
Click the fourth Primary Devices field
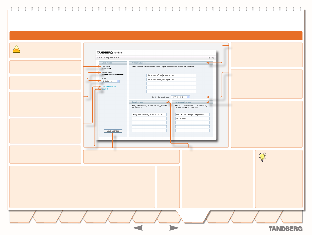click(171, 88)
